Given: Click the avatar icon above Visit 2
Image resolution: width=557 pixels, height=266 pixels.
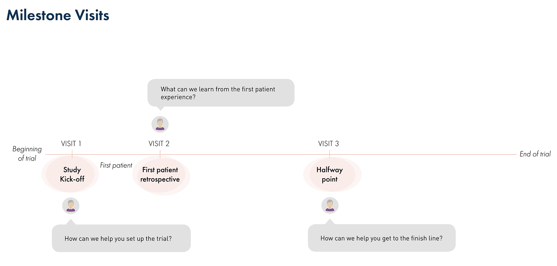Looking at the screenshot, I should tap(160, 124).
